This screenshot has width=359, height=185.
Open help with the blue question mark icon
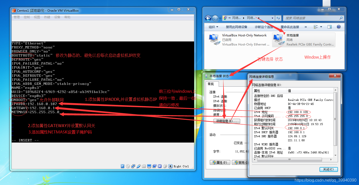[x=339, y=27]
